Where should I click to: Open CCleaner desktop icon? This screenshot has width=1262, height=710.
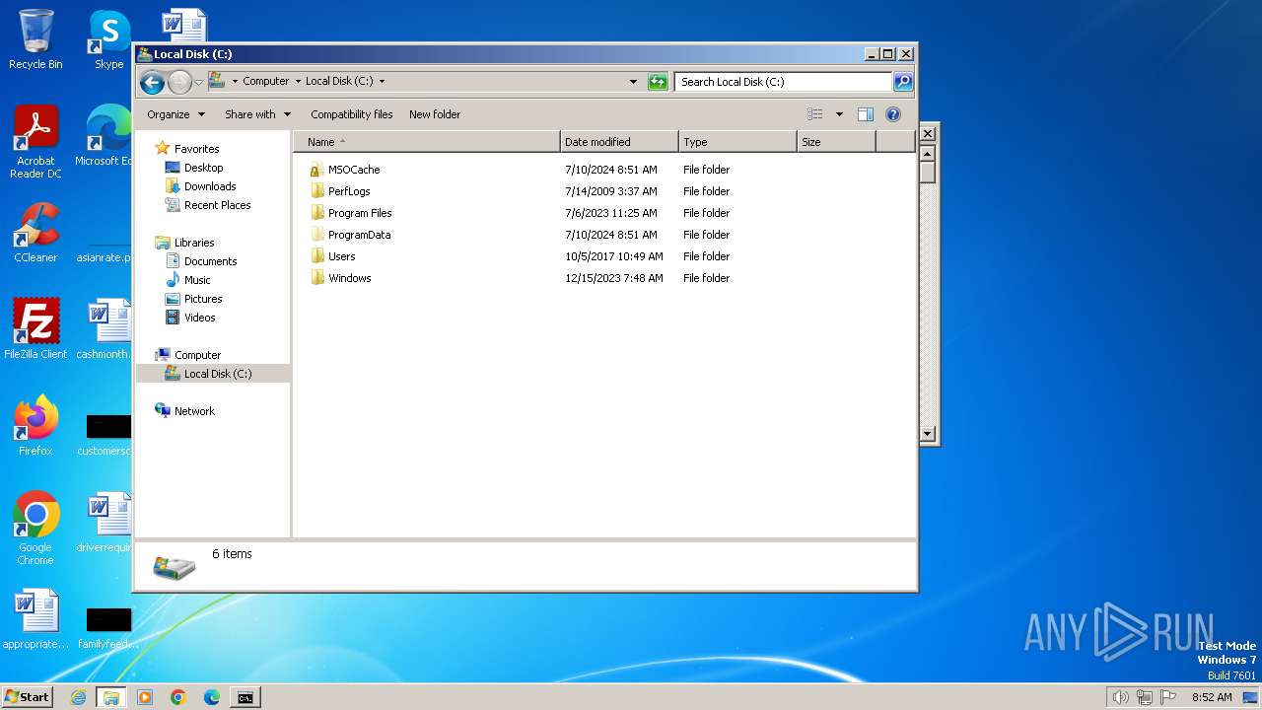coord(35,234)
